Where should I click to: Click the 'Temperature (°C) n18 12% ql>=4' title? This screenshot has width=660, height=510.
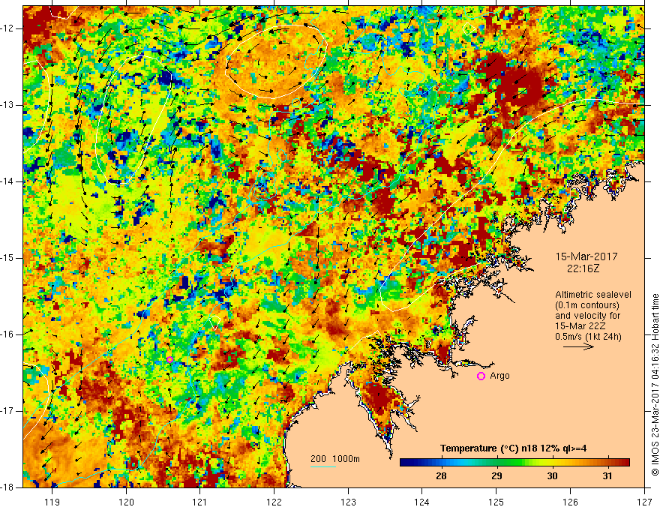tap(514, 448)
